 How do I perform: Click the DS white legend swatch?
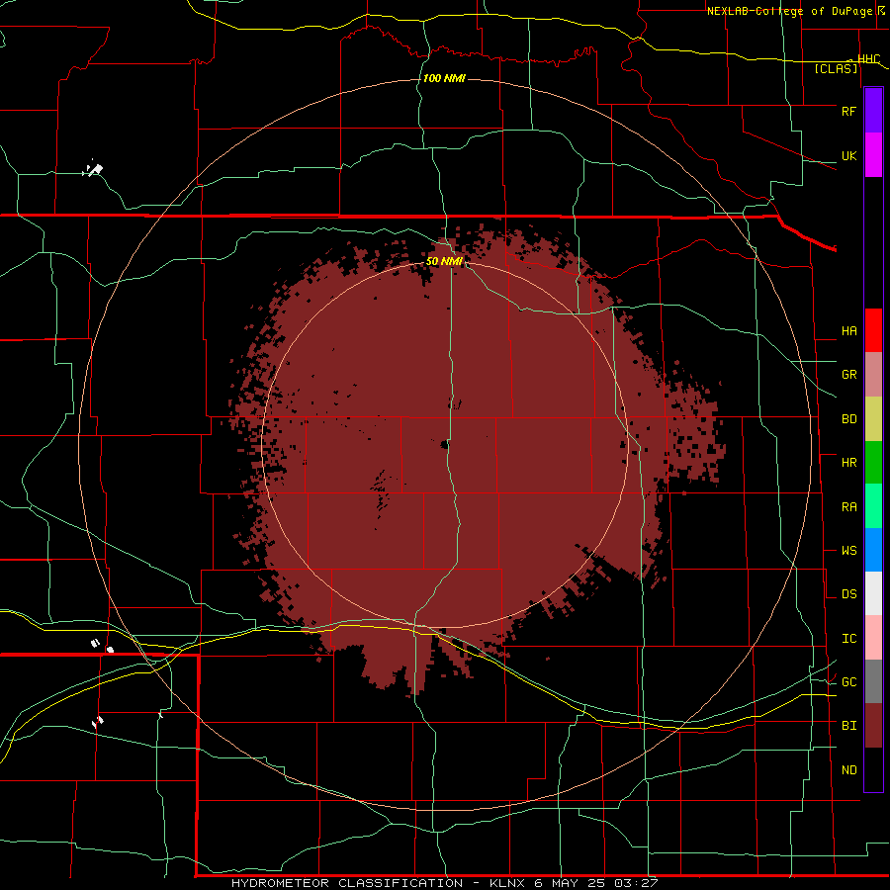point(873,593)
